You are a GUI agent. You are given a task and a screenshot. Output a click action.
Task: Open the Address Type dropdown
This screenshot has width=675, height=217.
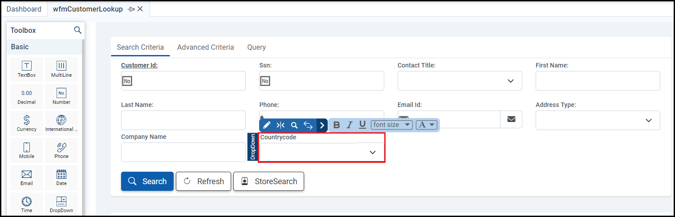tap(648, 120)
